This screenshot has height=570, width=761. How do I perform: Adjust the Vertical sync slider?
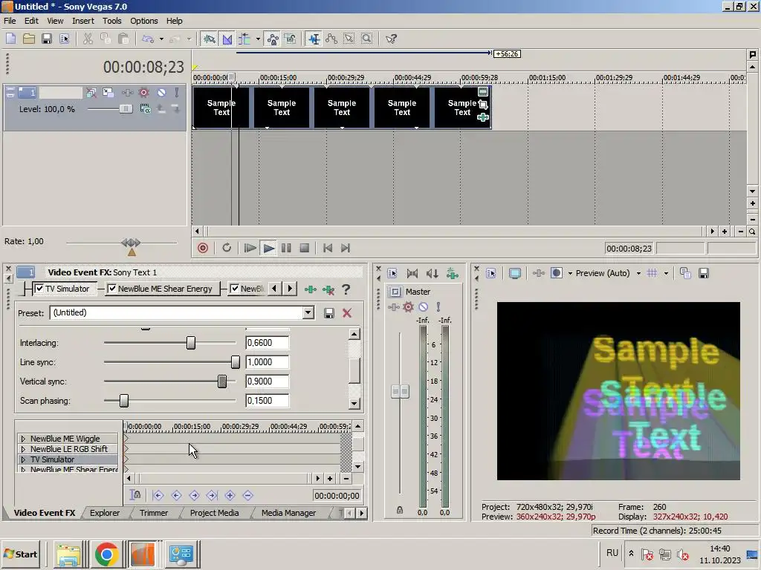click(x=222, y=381)
